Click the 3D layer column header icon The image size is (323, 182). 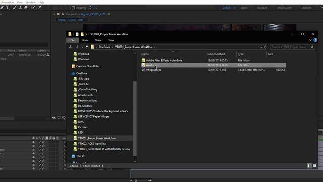[x=57, y=138]
